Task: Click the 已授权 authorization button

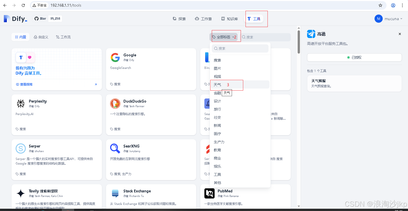Action: pyautogui.click(x=354, y=57)
